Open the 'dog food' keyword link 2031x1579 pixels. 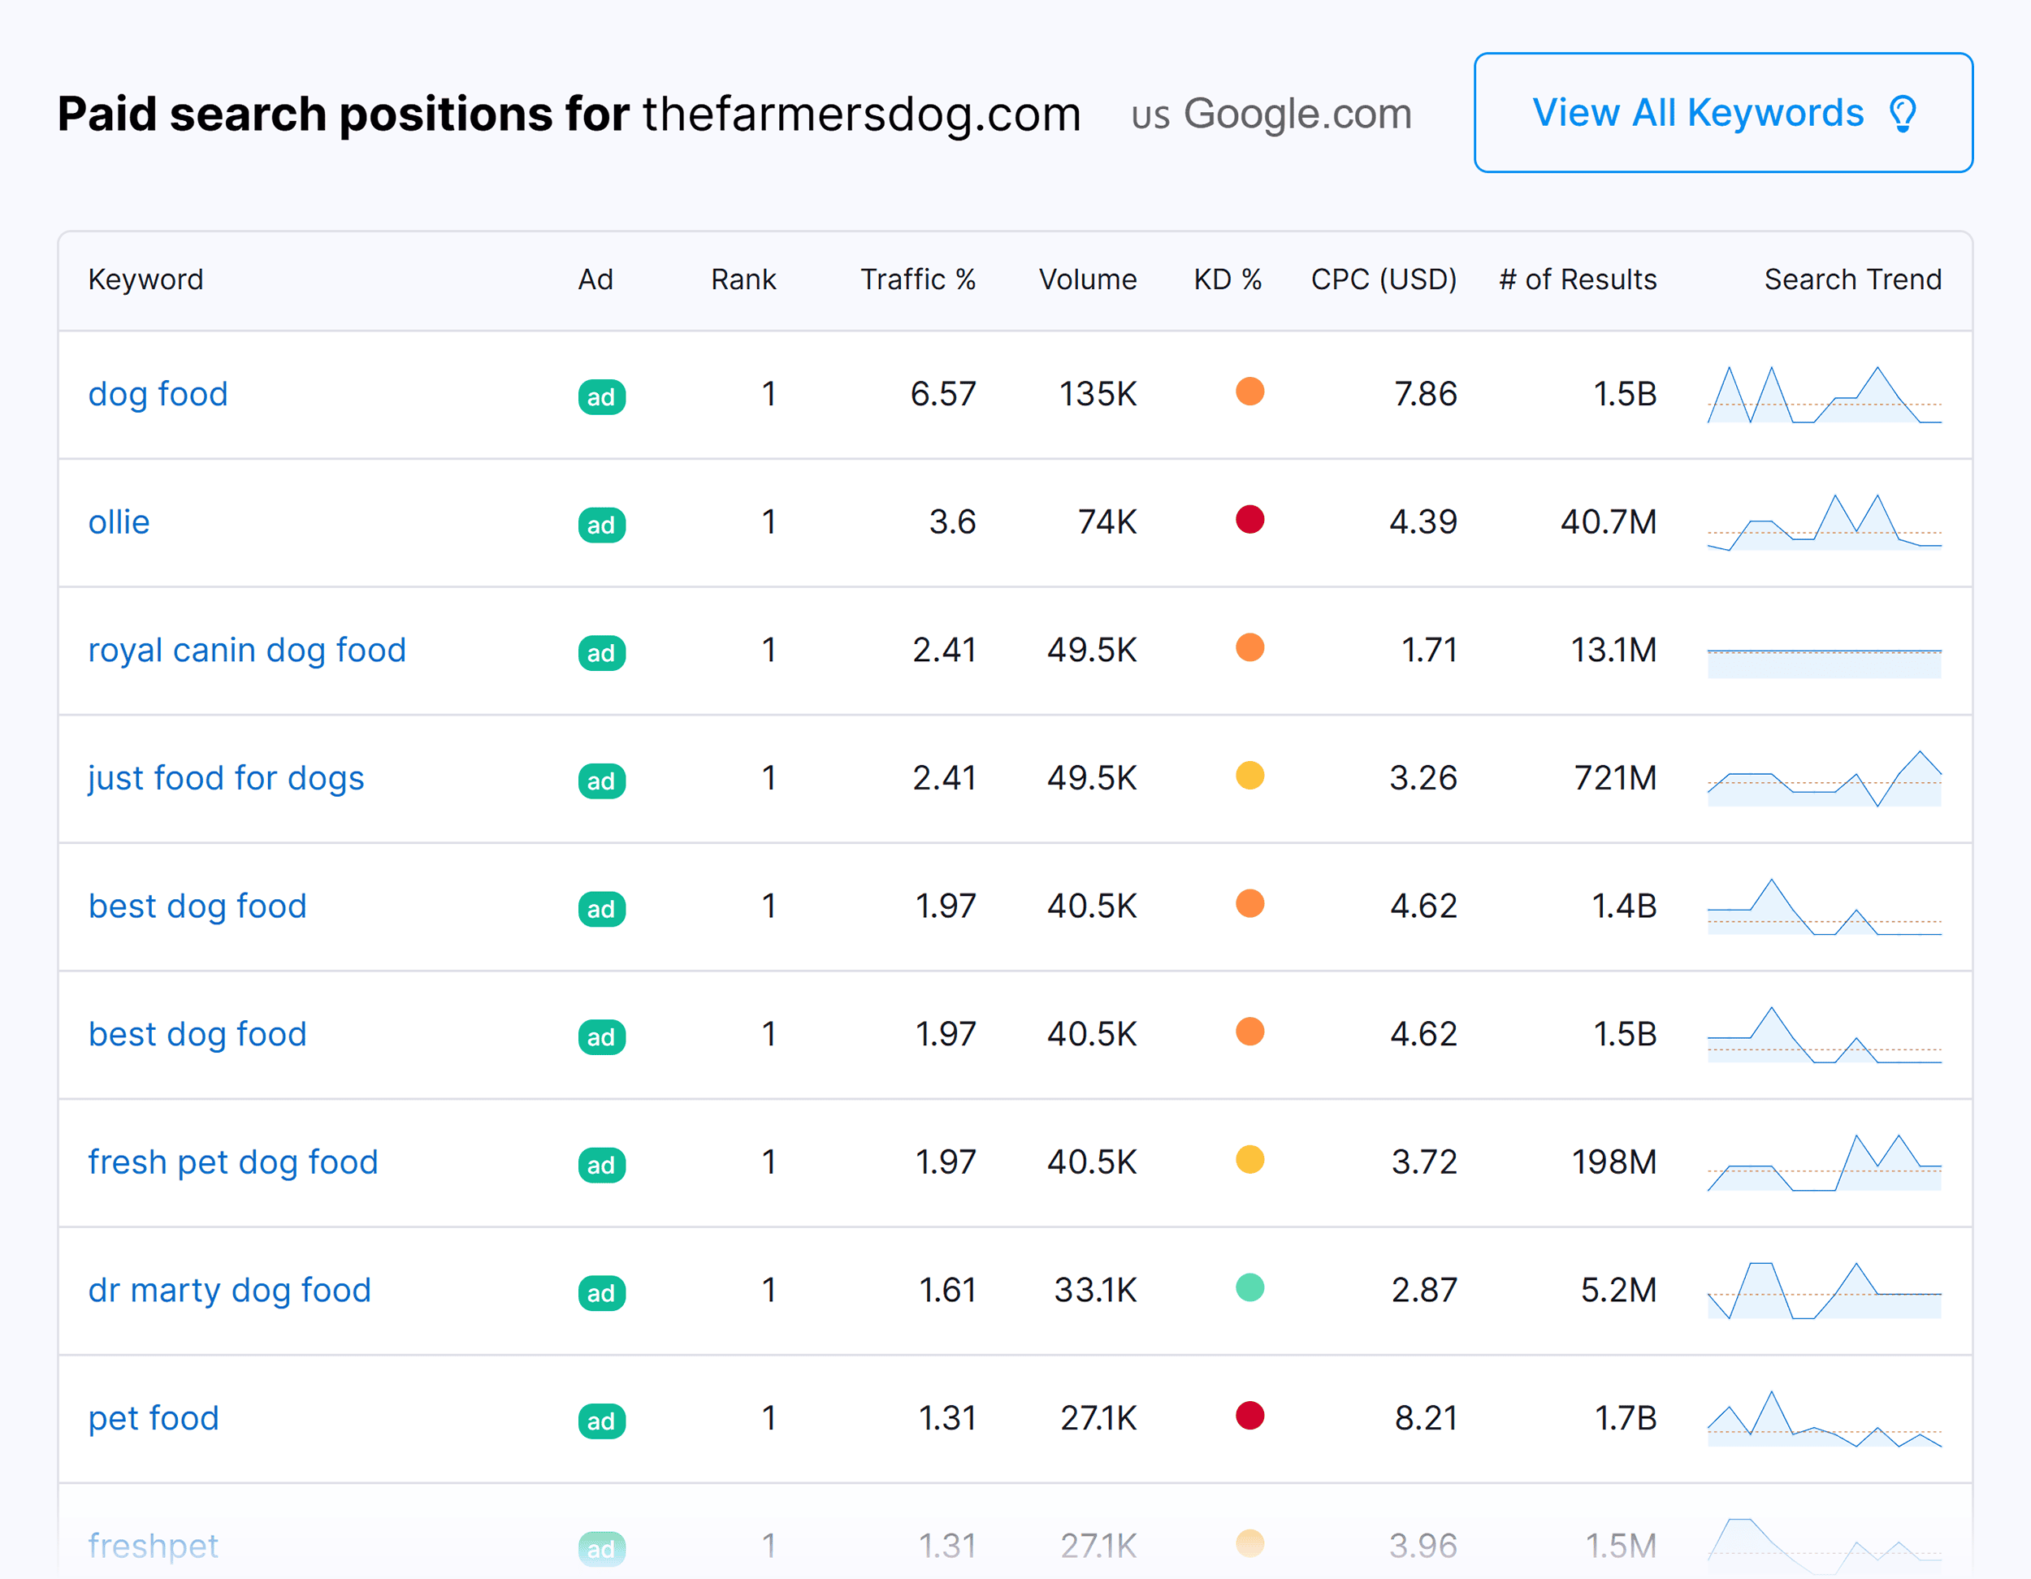(x=158, y=394)
